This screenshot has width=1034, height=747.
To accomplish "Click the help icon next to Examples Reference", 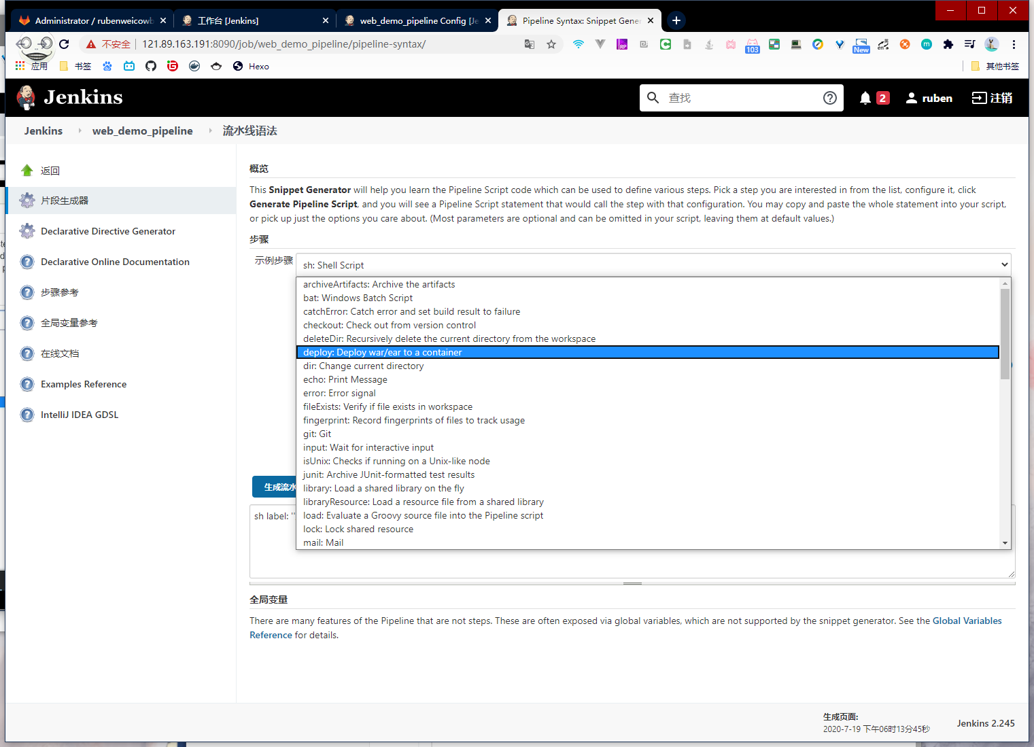I will click(27, 384).
